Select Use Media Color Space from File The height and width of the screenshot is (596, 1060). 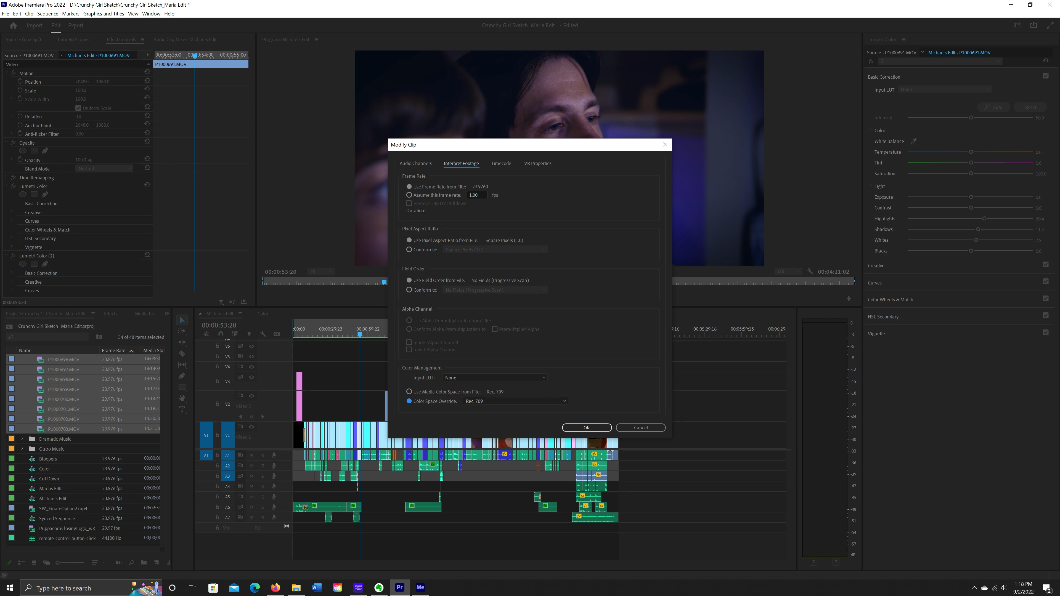(x=409, y=392)
